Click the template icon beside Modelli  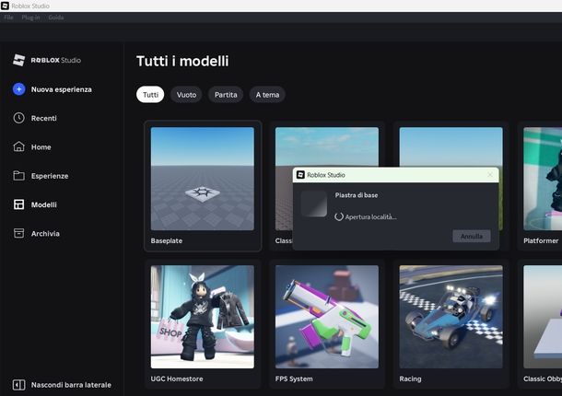click(x=18, y=204)
